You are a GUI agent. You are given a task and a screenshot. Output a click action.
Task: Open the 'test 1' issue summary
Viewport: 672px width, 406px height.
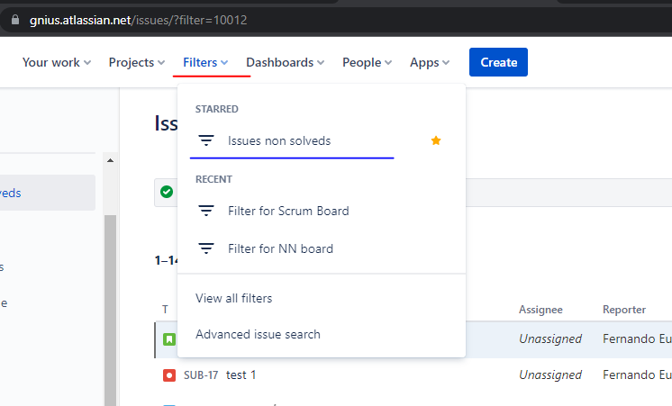click(241, 375)
